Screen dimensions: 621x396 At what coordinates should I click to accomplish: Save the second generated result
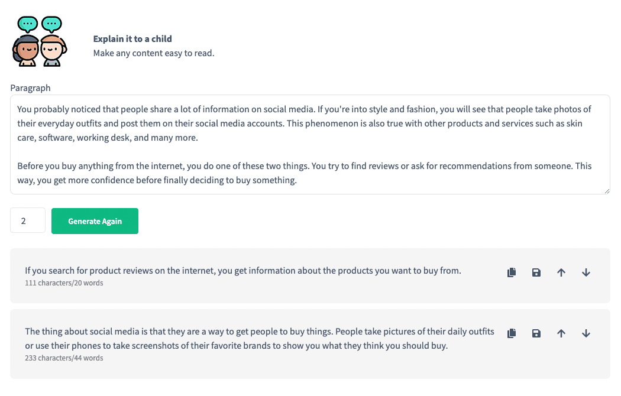pyautogui.click(x=536, y=333)
